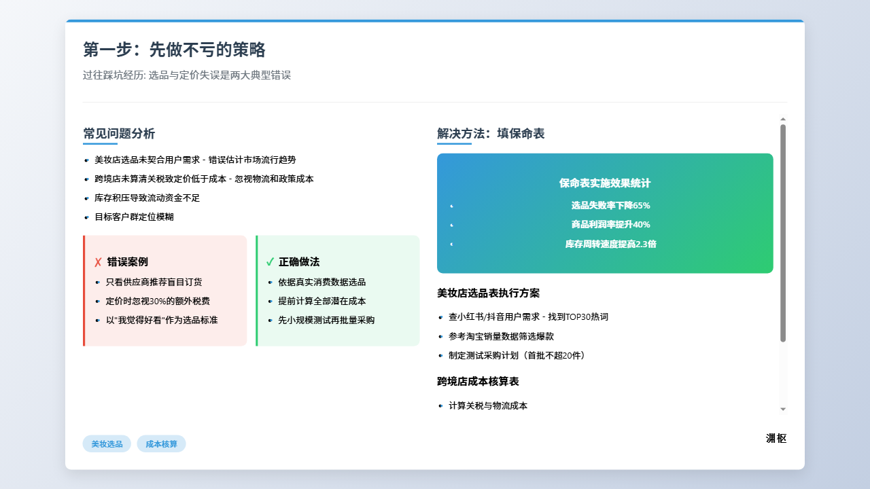This screenshot has height=489, width=870.
Task: Click the statistic 商品利润率提升40%
Action: coord(610,225)
